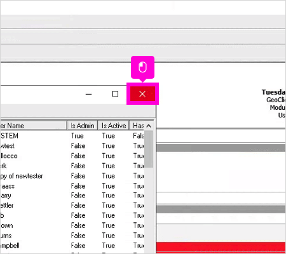286x254 pixels.
Task: Minimize the user list window
Action: click(88, 94)
